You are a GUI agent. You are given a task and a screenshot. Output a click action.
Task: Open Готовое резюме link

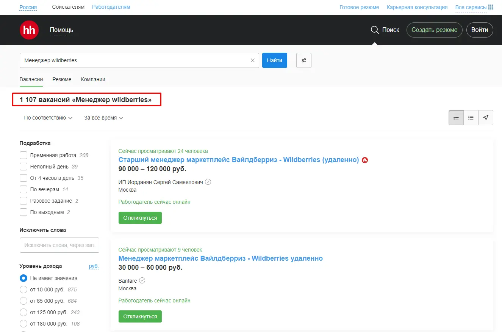[x=359, y=7]
